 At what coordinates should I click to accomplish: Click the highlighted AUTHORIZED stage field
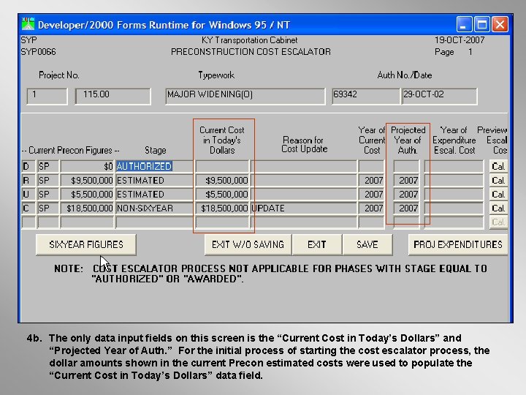(154, 166)
